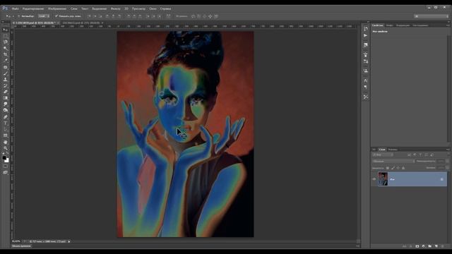This screenshot has height=254, width=452.
Task: Select the Gradient tool
Action: tap(5, 98)
